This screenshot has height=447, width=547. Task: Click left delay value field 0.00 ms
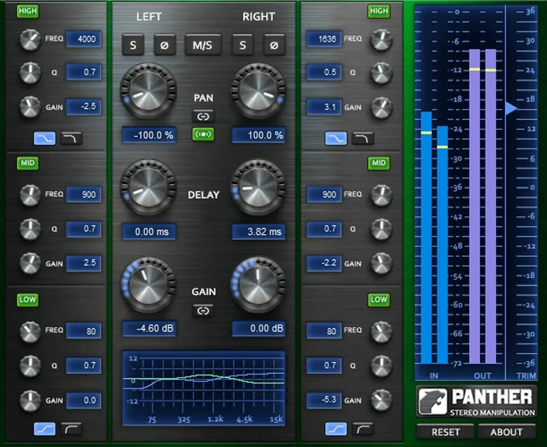(x=149, y=232)
